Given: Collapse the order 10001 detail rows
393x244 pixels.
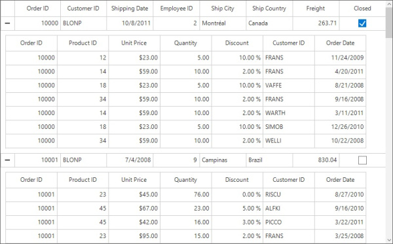Looking at the screenshot, I should point(7,160).
